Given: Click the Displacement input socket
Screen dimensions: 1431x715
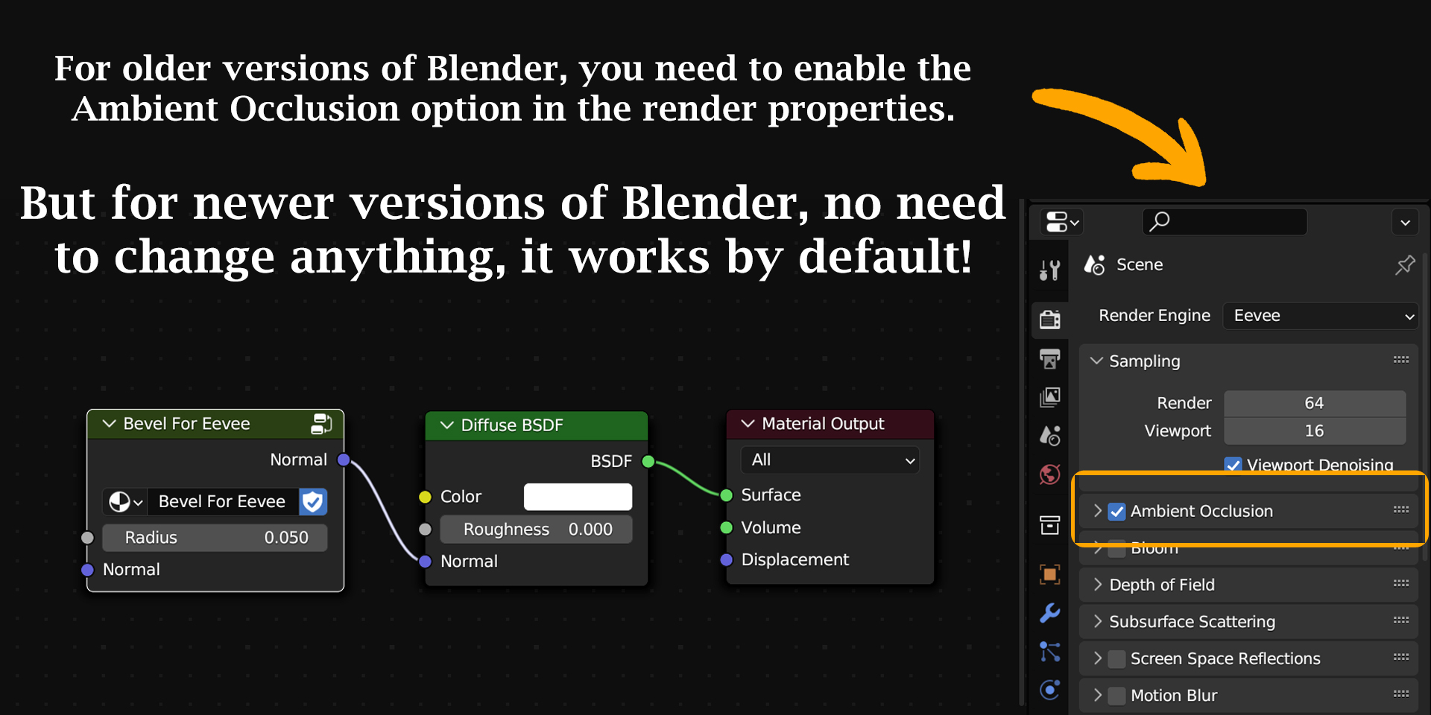Looking at the screenshot, I should click(727, 560).
